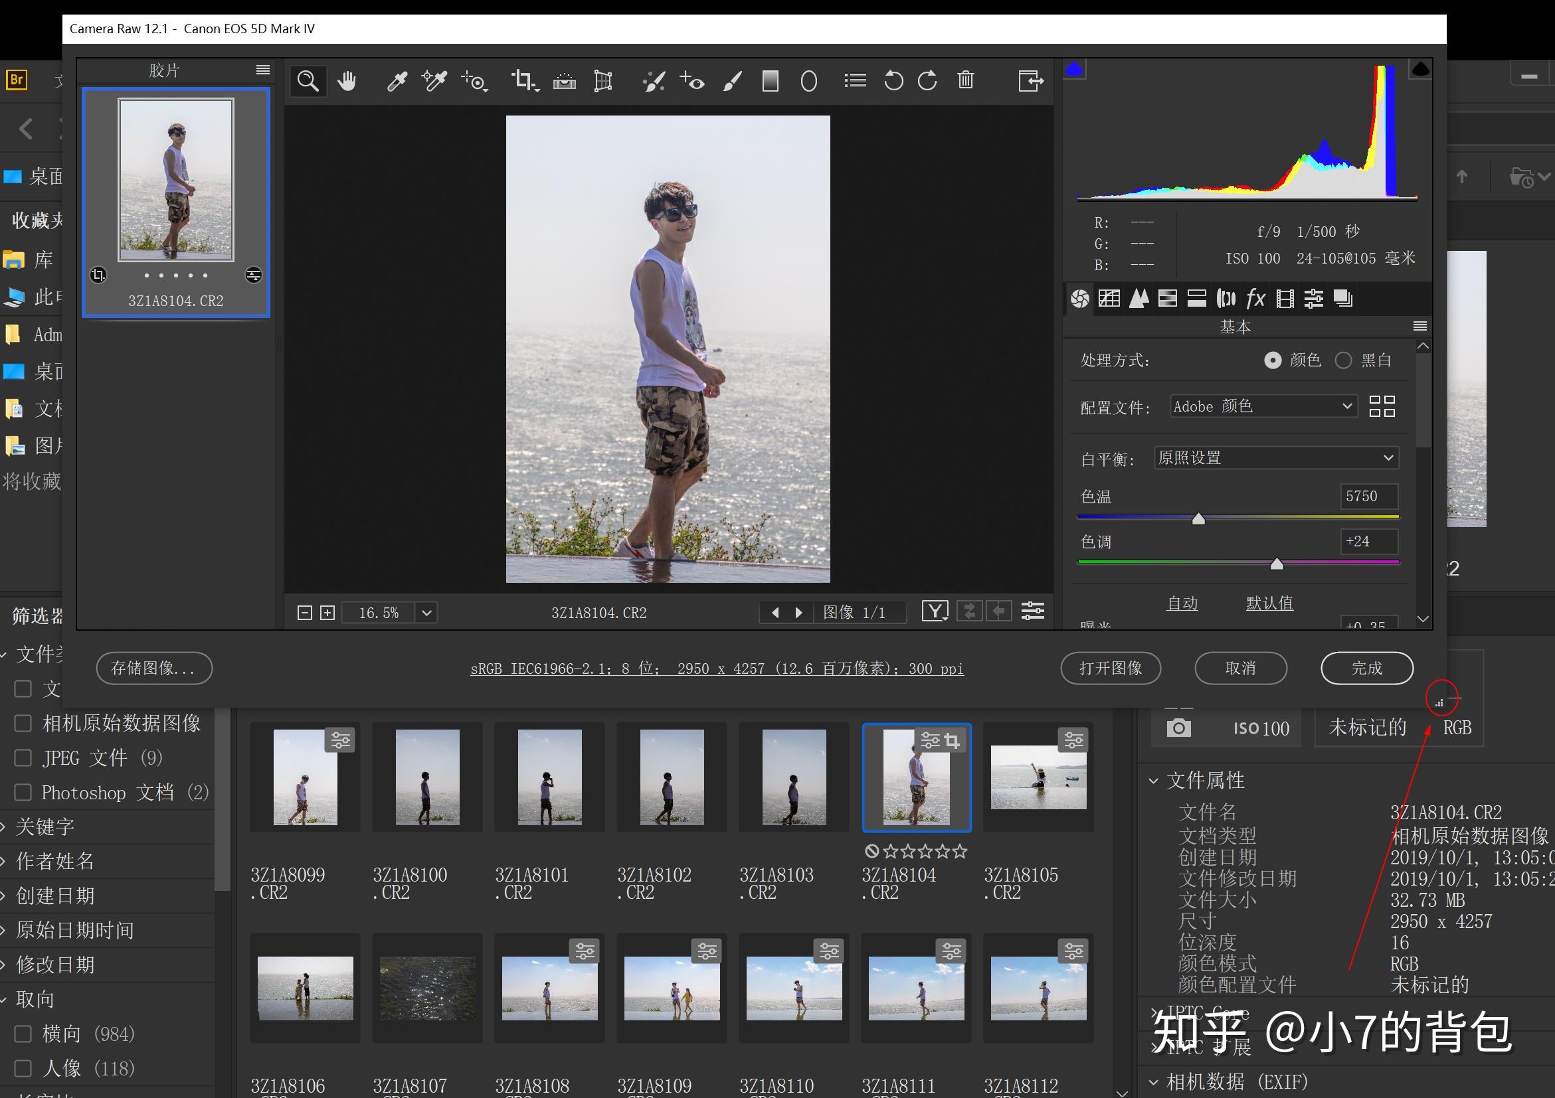Select the Graduated Filter tool
The height and width of the screenshot is (1098, 1555).
(770, 80)
